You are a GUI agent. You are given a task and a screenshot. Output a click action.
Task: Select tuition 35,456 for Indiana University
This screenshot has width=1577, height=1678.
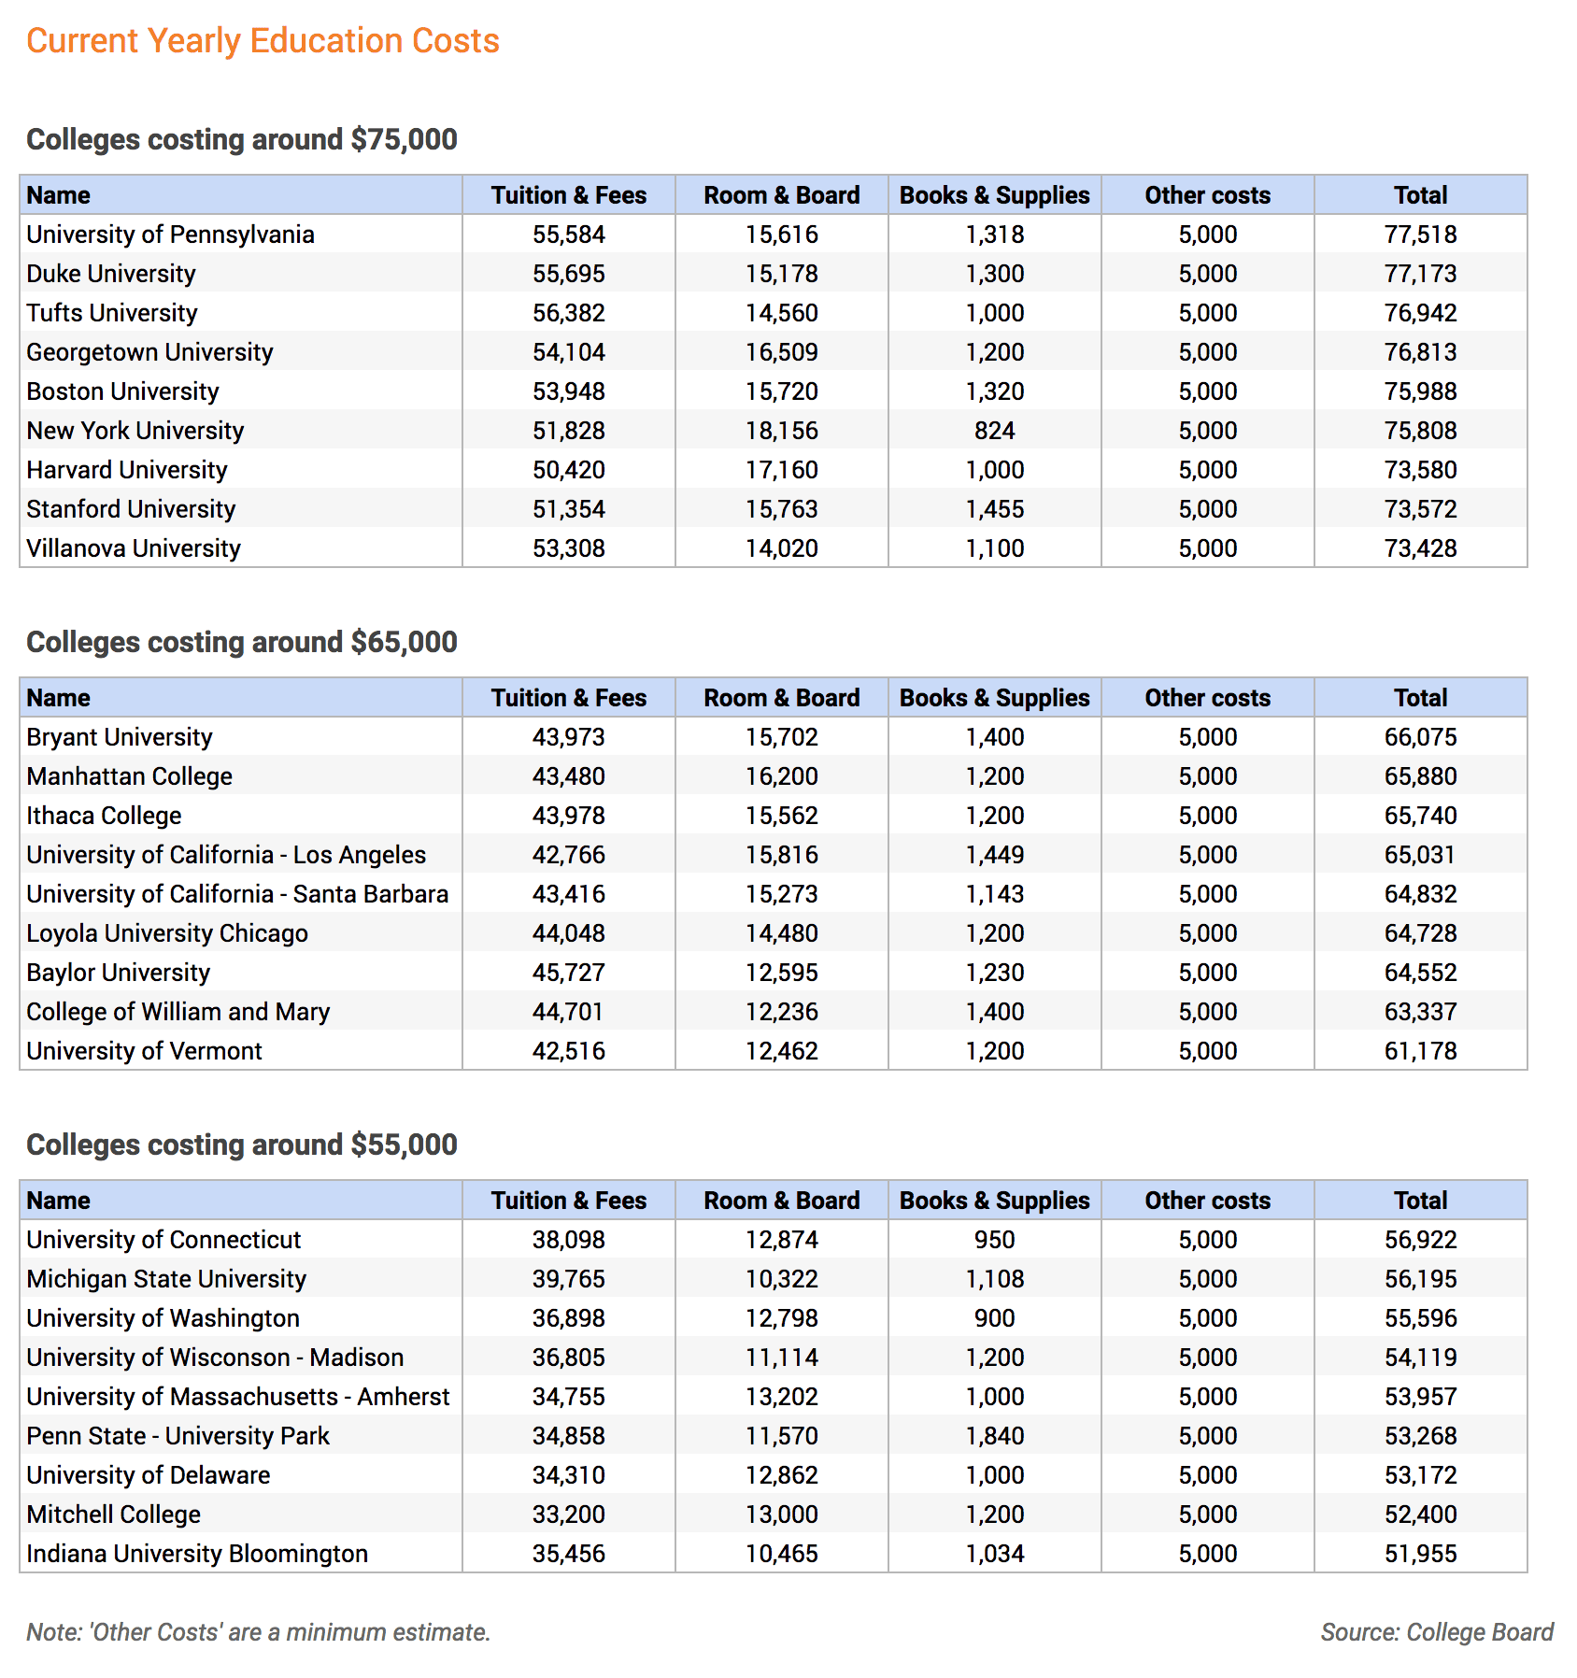click(x=569, y=1554)
